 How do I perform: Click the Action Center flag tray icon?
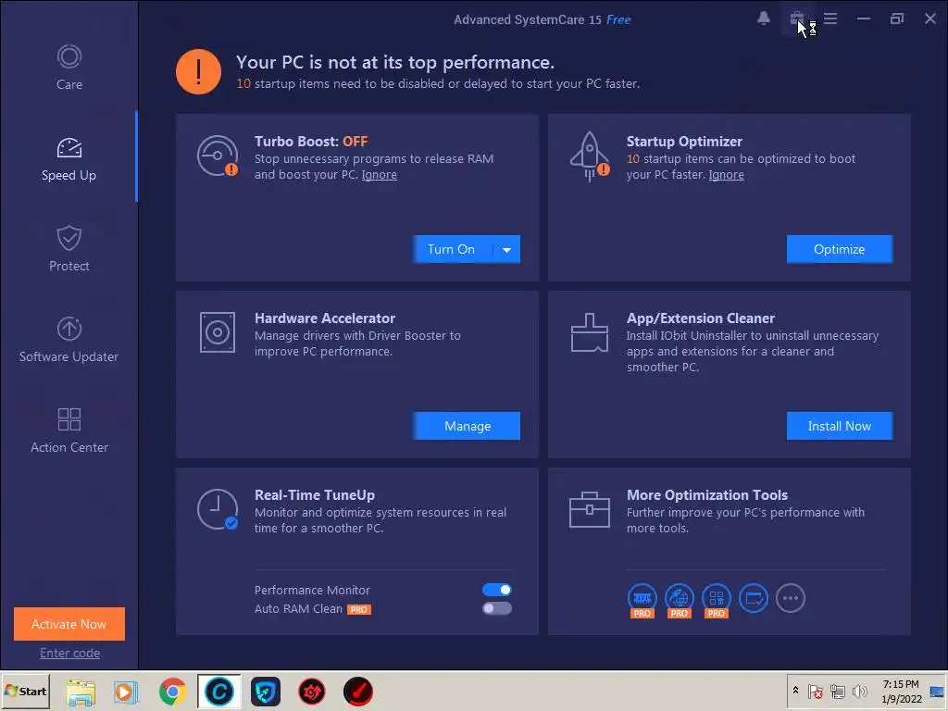point(815,691)
